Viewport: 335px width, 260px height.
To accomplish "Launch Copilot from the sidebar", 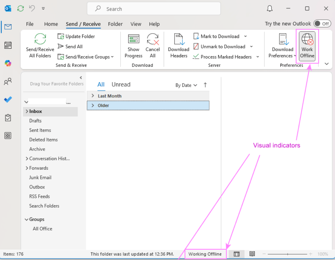I will pos(8,63).
